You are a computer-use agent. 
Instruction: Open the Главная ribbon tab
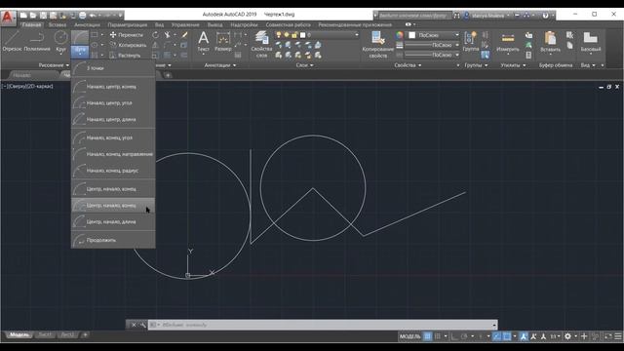(x=31, y=24)
